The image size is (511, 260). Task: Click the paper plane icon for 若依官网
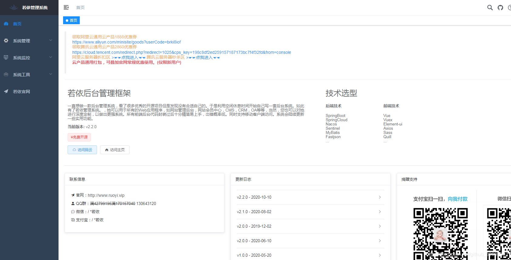(6, 91)
